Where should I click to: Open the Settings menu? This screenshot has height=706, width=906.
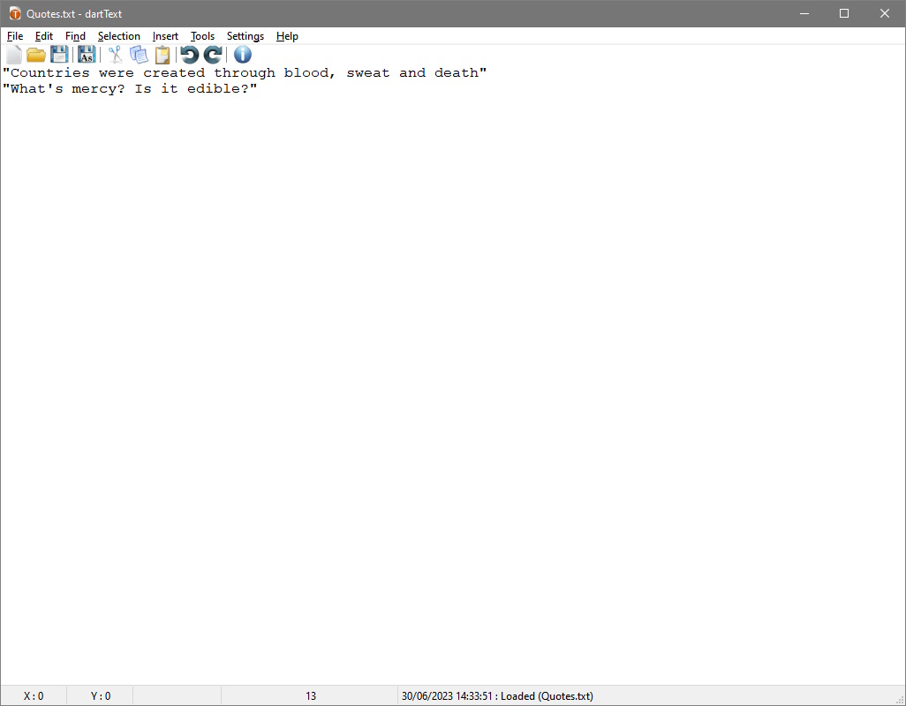pos(245,36)
